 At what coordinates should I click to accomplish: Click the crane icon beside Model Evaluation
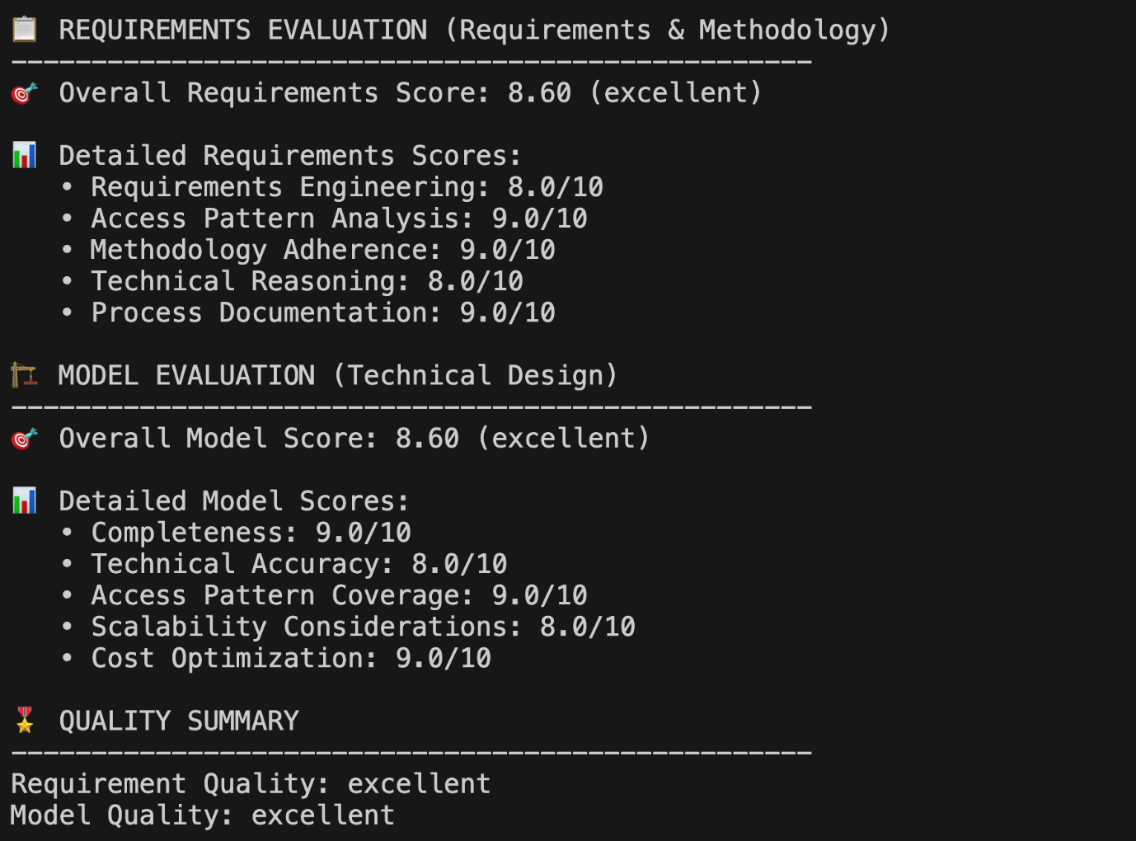pyautogui.click(x=25, y=376)
